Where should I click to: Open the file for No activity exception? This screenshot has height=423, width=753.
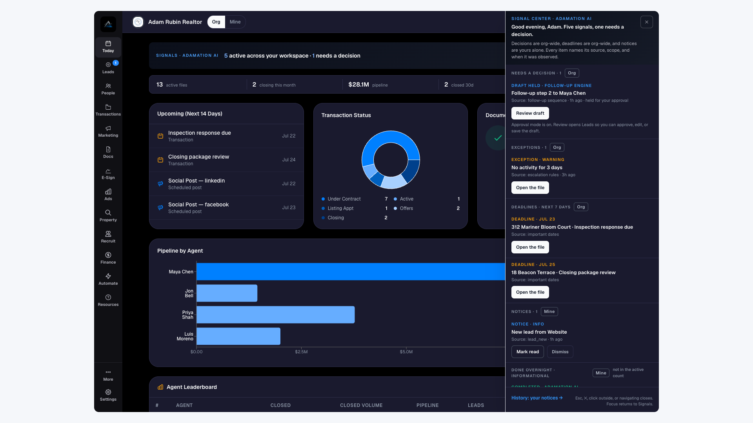point(530,188)
